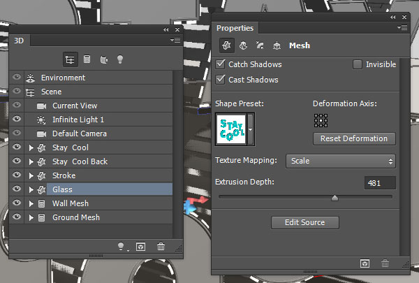The height and width of the screenshot is (283, 419).
Task: Expand the Stay Cool mesh
Action: 31,148
